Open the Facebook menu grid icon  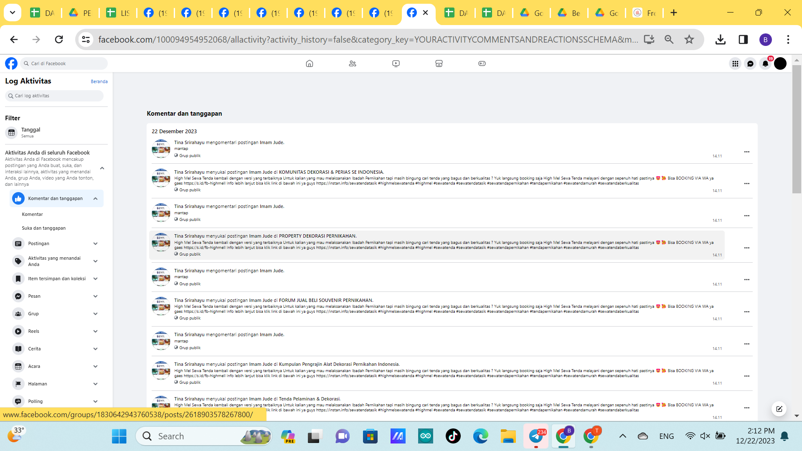(x=735, y=63)
